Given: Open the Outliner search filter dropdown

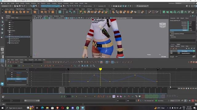Looking at the screenshot, I should pyautogui.click(x=30, y=20).
